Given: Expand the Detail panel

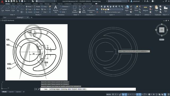Looking at the screenshot, I should [x=76, y=15].
